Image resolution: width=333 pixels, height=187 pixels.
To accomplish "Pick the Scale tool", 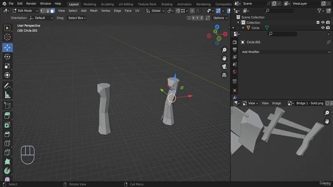I will (x=7, y=66).
